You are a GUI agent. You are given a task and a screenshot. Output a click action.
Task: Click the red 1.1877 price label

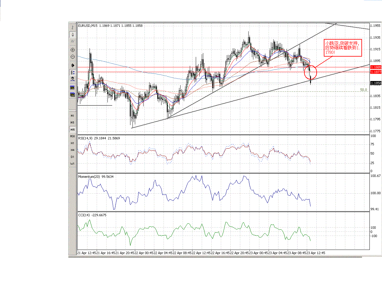[x=376, y=72]
